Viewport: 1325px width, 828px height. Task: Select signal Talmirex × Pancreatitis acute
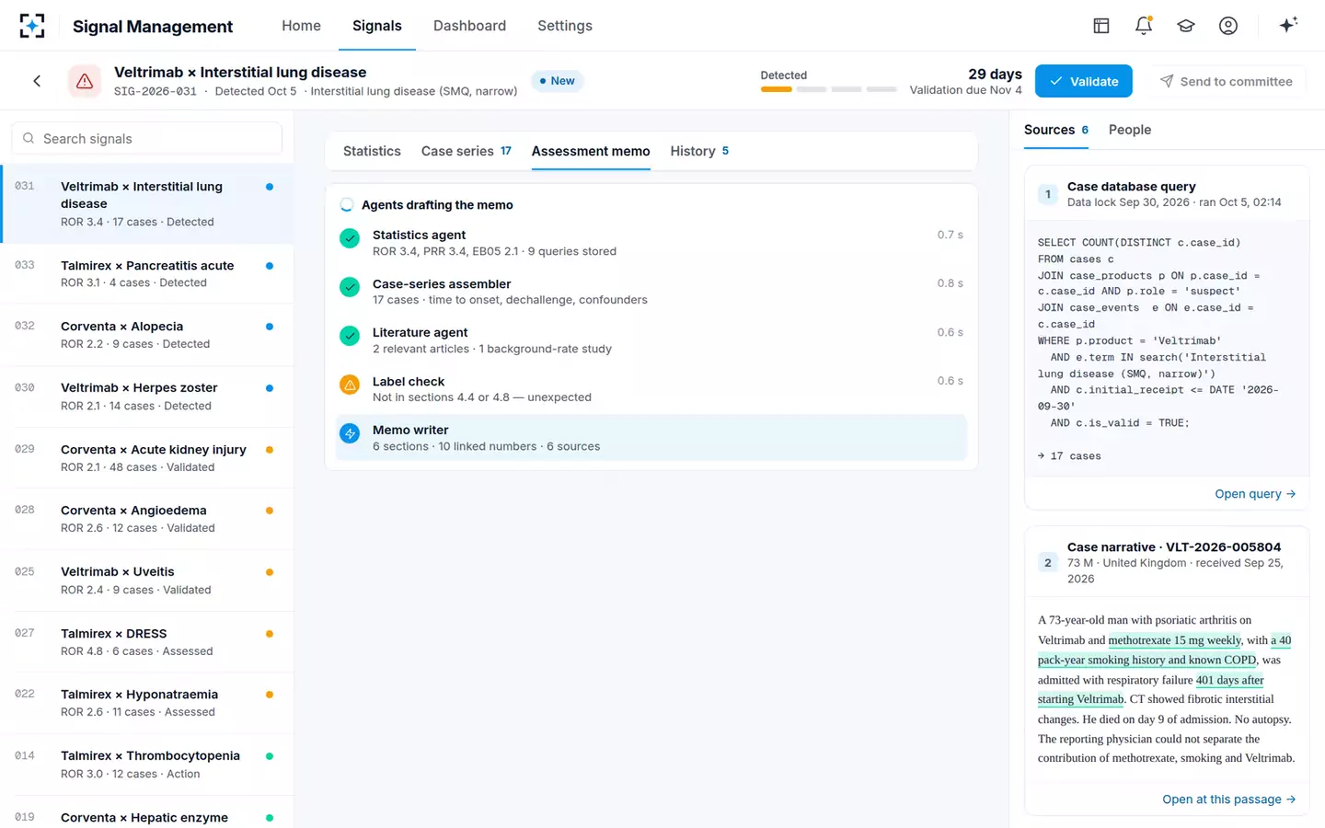(x=147, y=274)
